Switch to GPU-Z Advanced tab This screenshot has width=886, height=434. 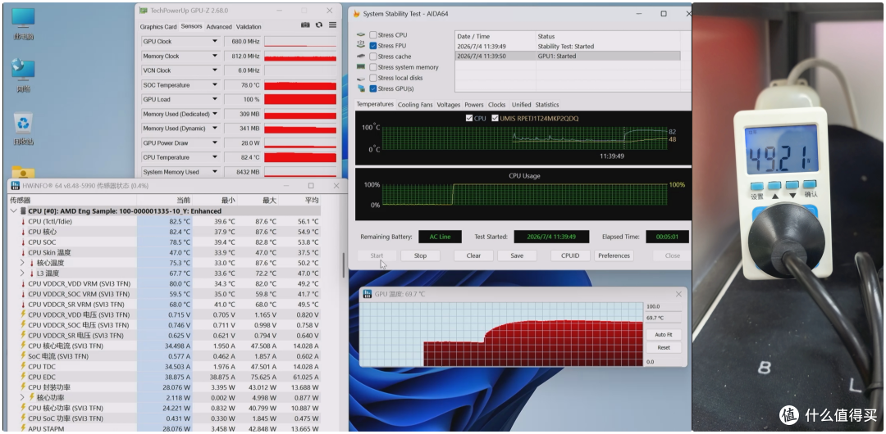pyautogui.click(x=219, y=26)
